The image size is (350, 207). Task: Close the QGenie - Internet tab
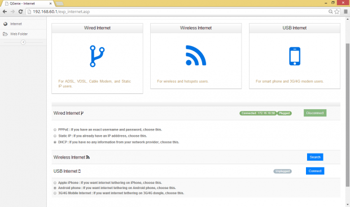click(x=50, y=3)
